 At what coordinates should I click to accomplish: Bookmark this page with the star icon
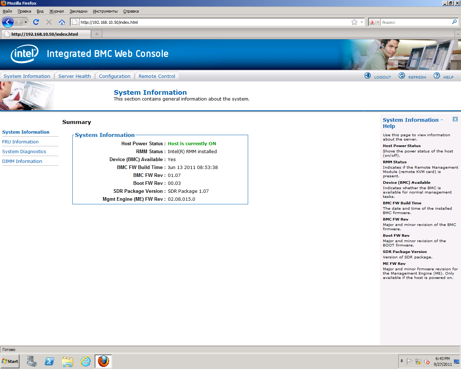[x=354, y=22]
